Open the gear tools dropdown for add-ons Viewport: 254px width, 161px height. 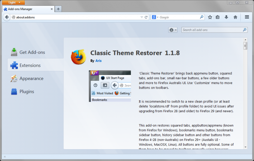click(x=173, y=30)
